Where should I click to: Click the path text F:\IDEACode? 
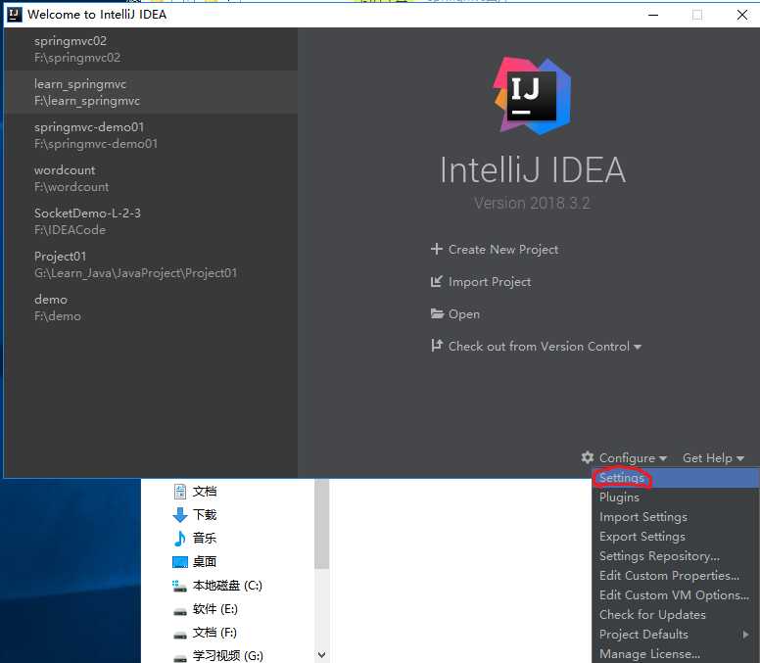(70, 230)
